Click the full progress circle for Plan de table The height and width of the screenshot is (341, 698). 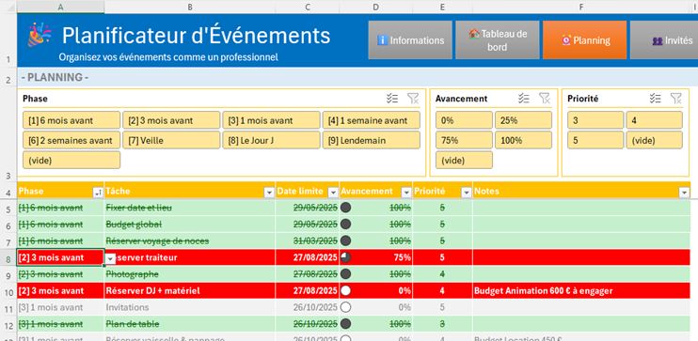(345, 324)
